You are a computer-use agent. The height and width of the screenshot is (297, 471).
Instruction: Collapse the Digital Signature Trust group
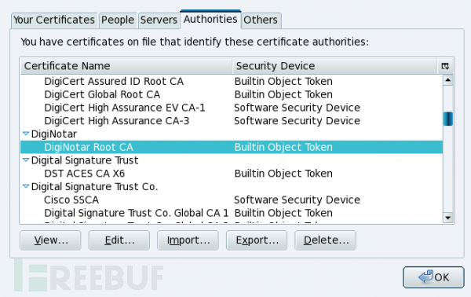(26, 160)
